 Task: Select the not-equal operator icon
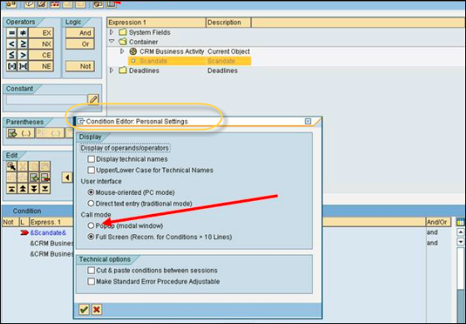pyautogui.click(x=22, y=33)
